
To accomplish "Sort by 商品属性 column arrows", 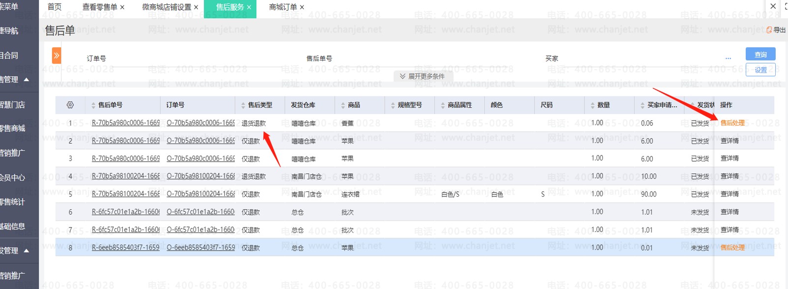I will [443, 105].
